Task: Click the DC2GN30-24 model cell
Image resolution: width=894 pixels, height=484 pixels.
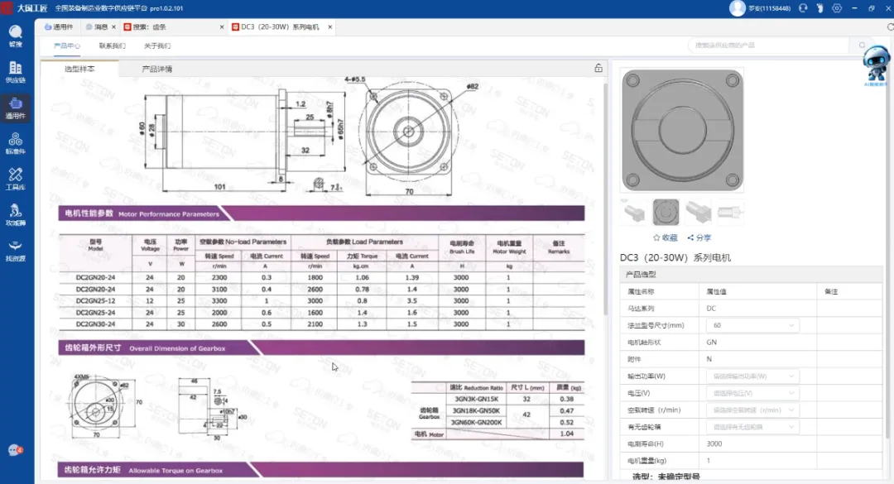Action: (x=95, y=324)
